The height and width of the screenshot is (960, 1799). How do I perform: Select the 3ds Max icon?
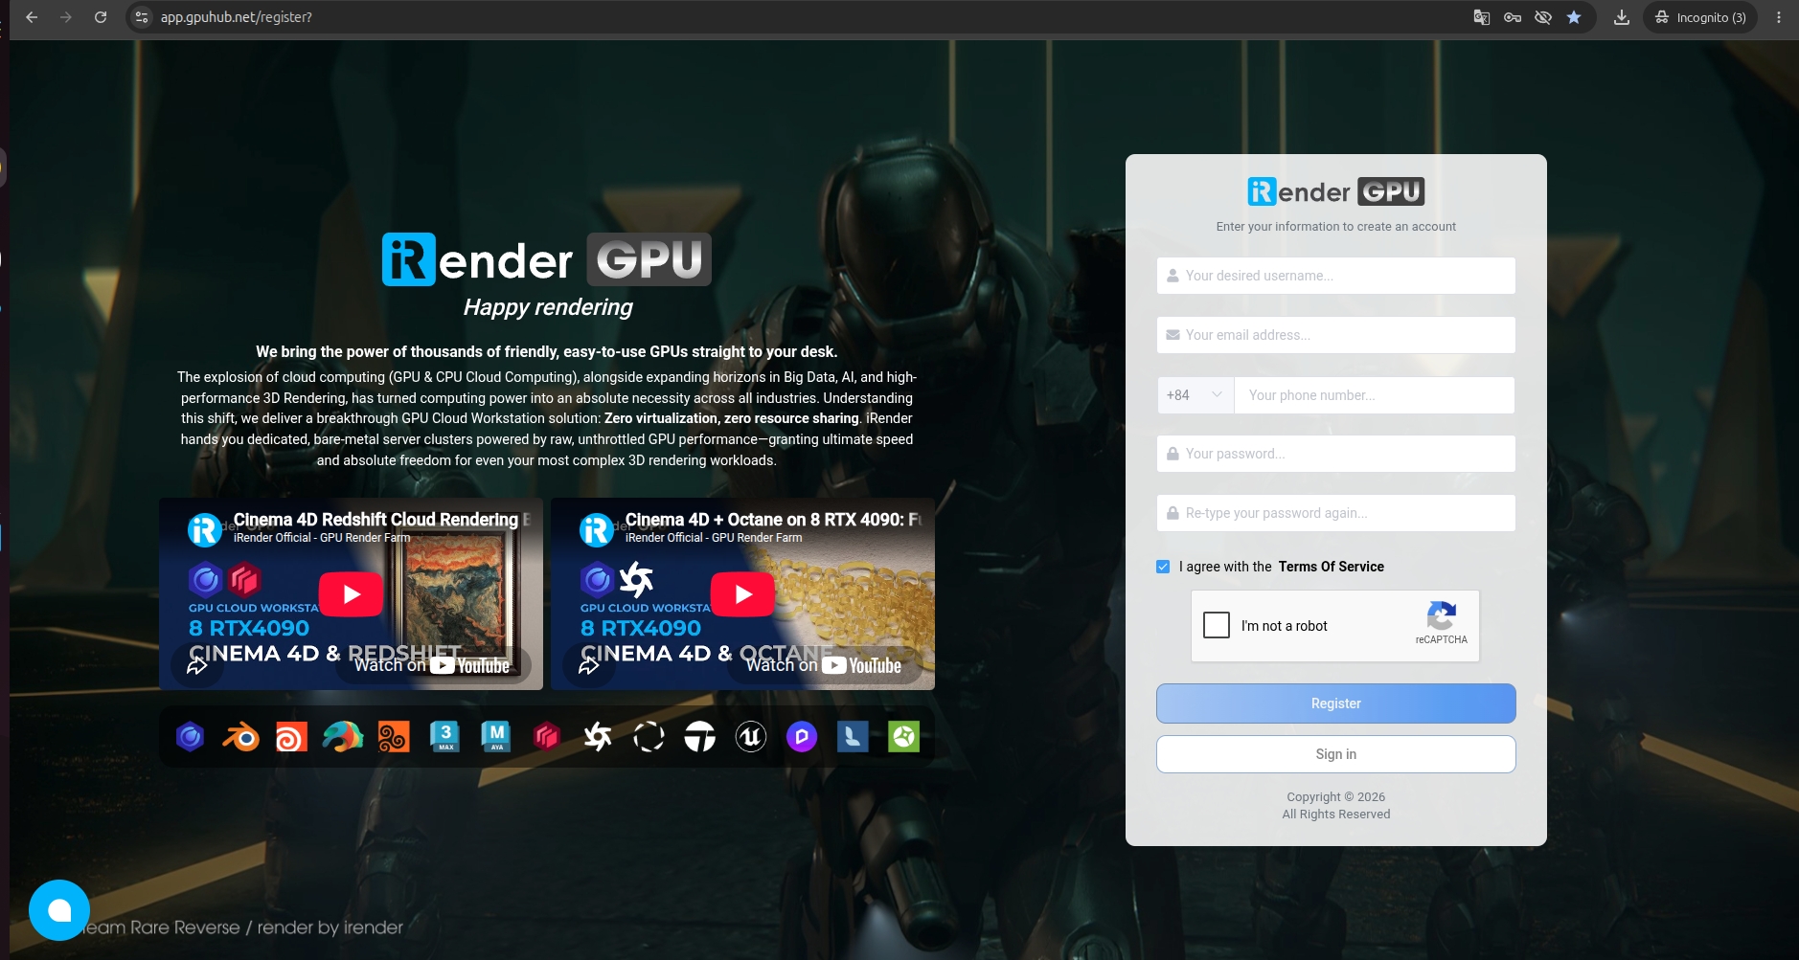point(445,737)
